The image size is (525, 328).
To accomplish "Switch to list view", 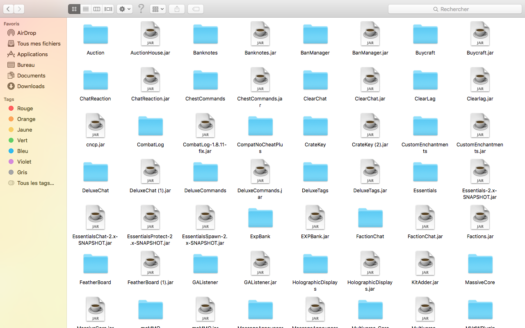I will [85, 9].
